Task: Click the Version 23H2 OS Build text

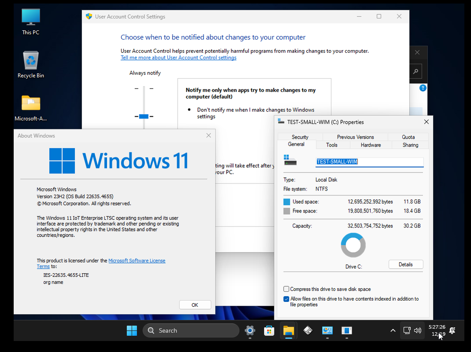Action: (x=75, y=197)
